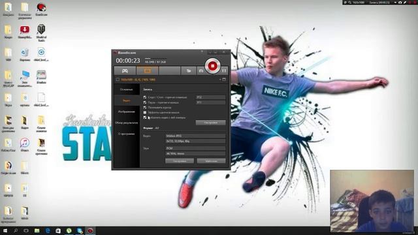The image size is (418, 235).
Task: Open the output folder icon in Bandicam toolbar
Action: (189, 71)
